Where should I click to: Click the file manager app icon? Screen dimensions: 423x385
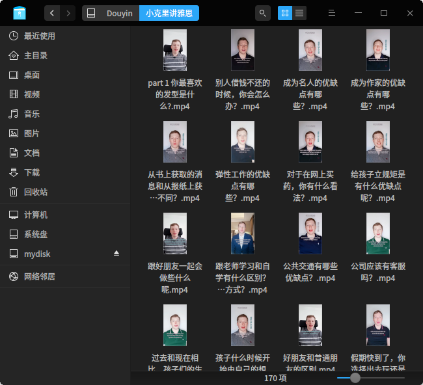pos(20,13)
